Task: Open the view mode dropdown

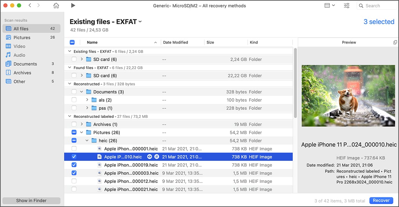Action: 330,5
